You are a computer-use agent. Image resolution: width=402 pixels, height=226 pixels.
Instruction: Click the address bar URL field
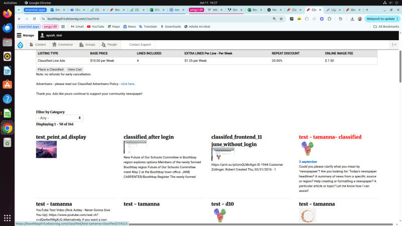coord(151,19)
